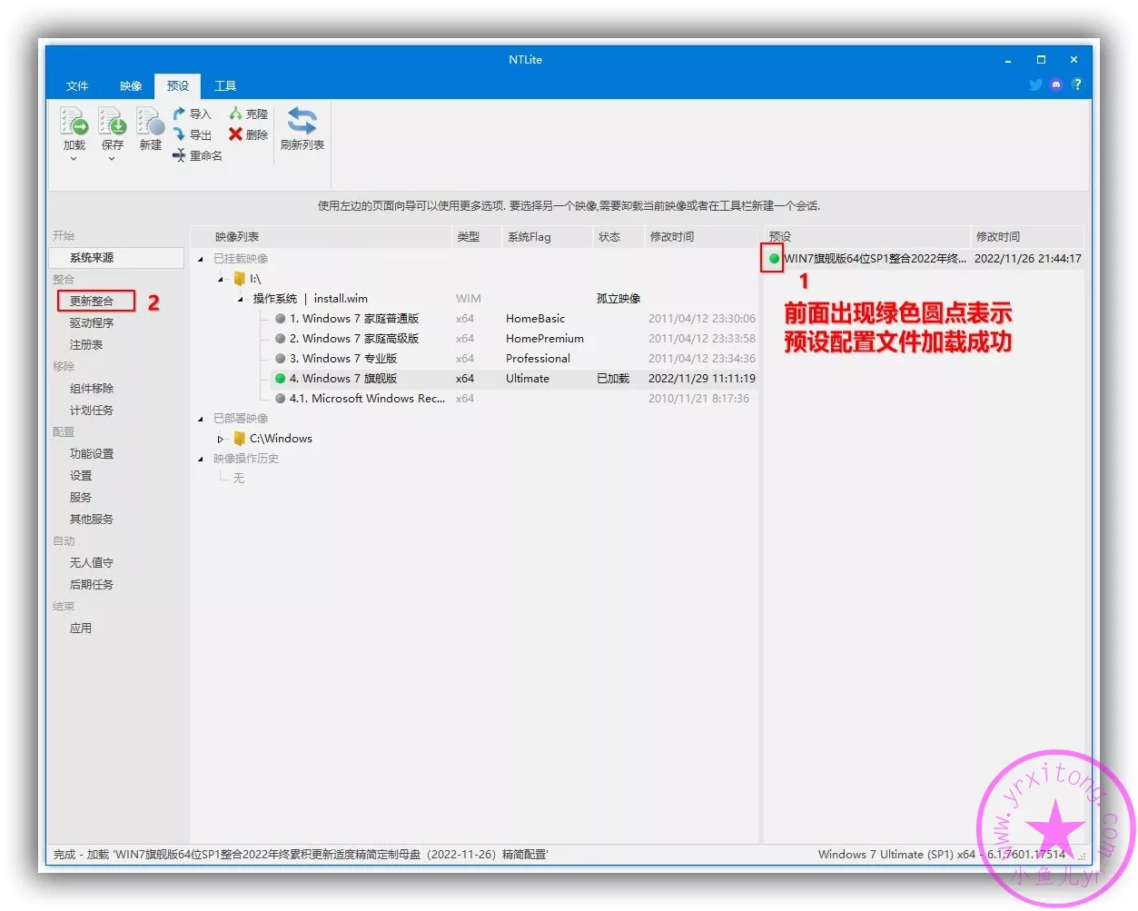Image resolution: width=1138 pixels, height=911 pixels.
Task: Click the 刷新列表 (Refresh list) icon
Action: point(302,121)
